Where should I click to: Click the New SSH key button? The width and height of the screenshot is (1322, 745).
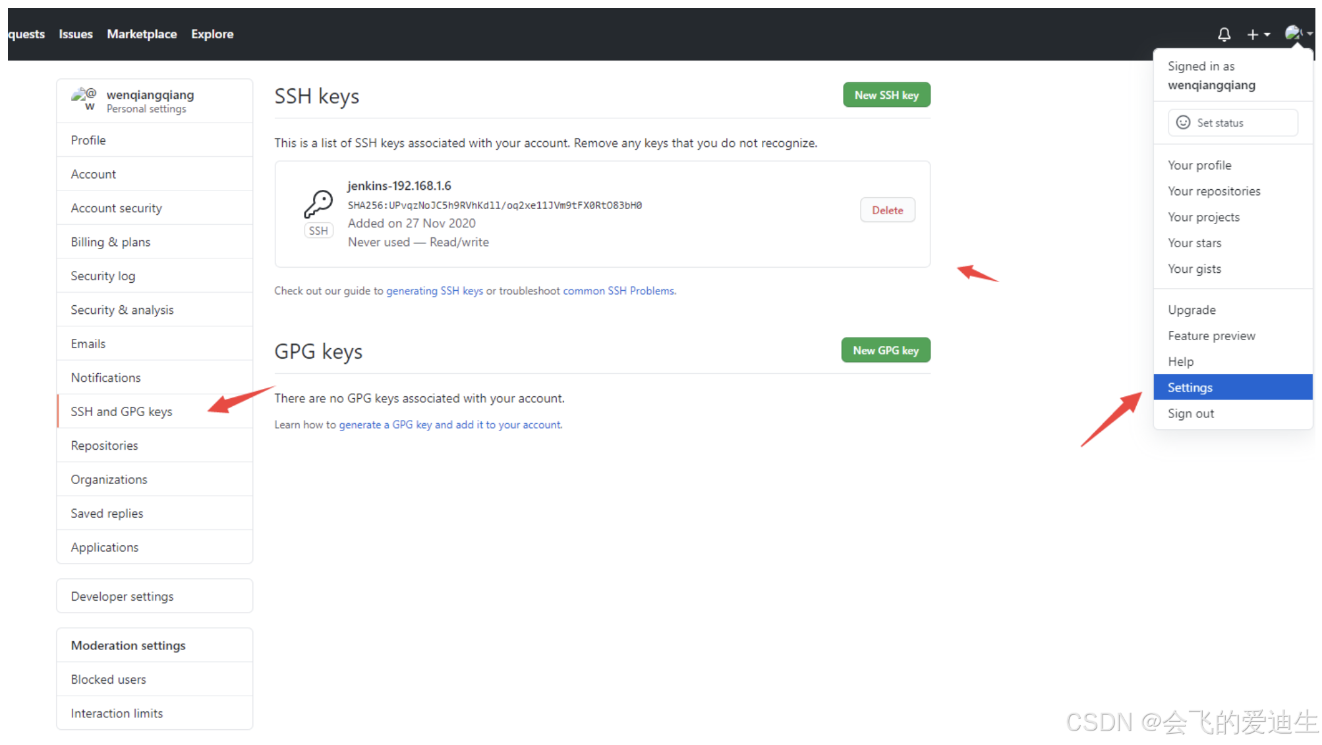point(886,95)
